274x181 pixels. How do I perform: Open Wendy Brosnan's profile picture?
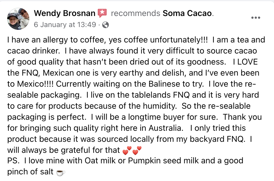click(18, 18)
